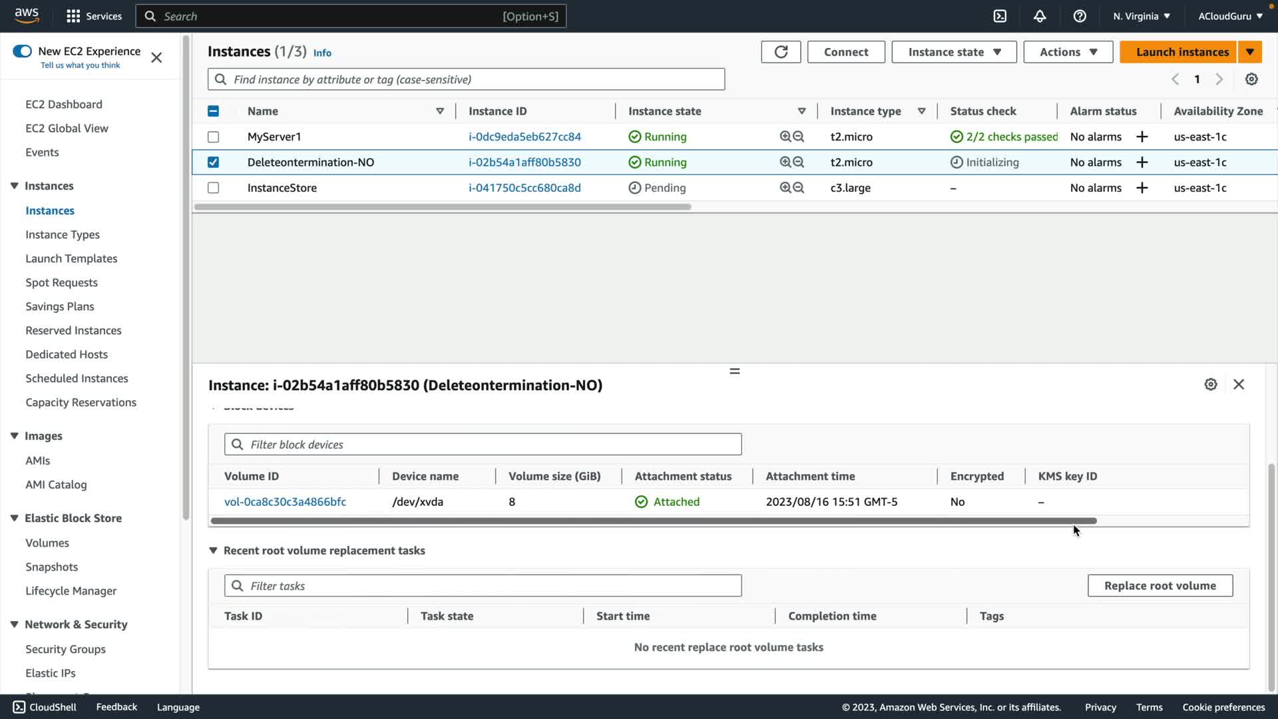1278x719 pixels.
Task: Go to Security Groups page
Action: [65, 649]
